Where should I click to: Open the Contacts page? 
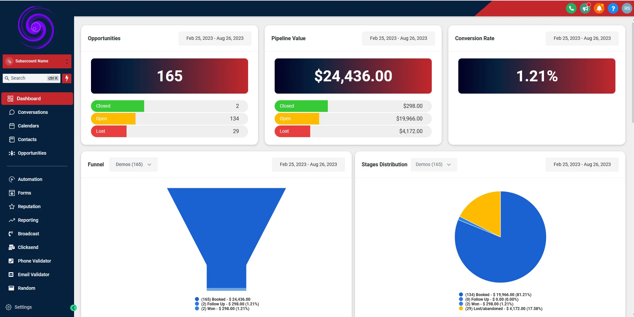(x=27, y=139)
